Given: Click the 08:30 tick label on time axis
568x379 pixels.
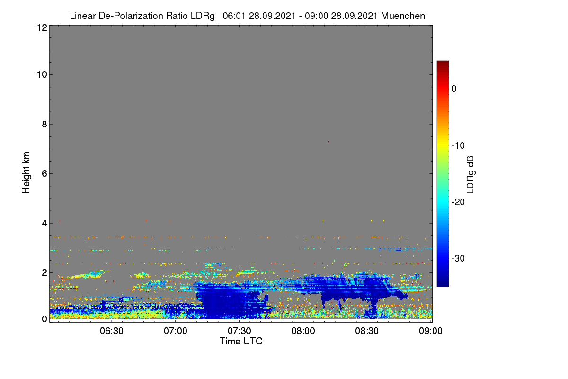Looking at the screenshot, I should pos(367,331).
